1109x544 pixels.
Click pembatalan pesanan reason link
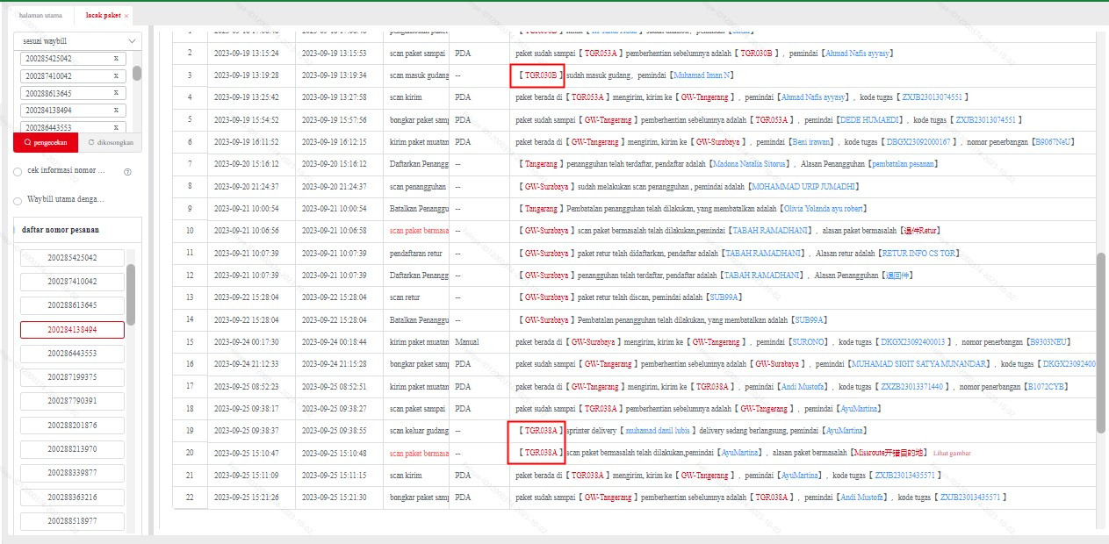(x=904, y=164)
